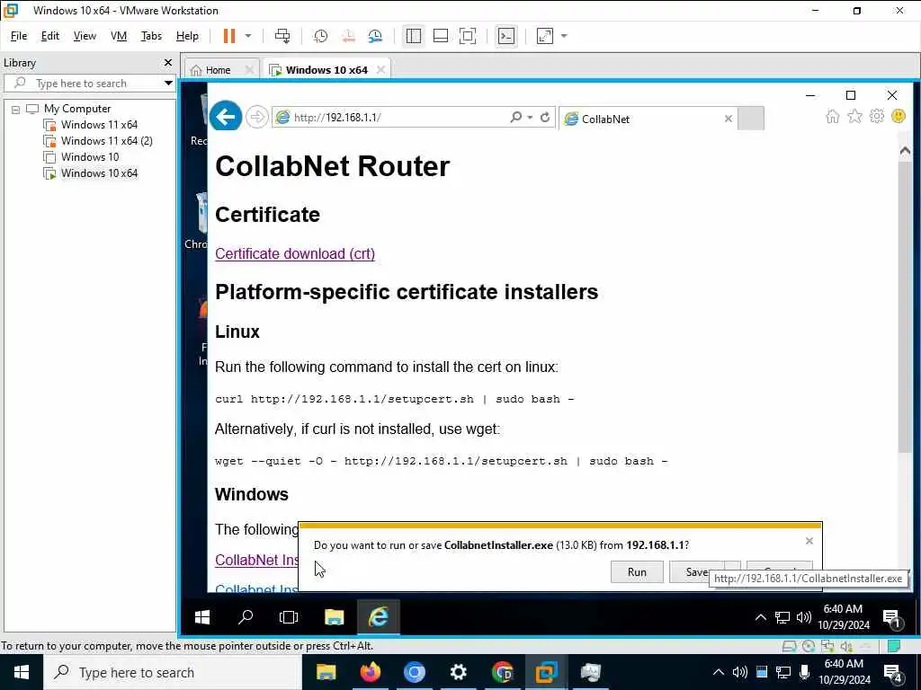The height and width of the screenshot is (690, 921).
Task: Open the VMware Help menu
Action: coord(187,36)
